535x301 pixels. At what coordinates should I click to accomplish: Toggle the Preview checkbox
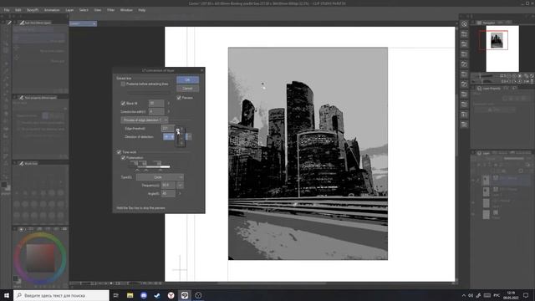pyautogui.click(x=179, y=98)
